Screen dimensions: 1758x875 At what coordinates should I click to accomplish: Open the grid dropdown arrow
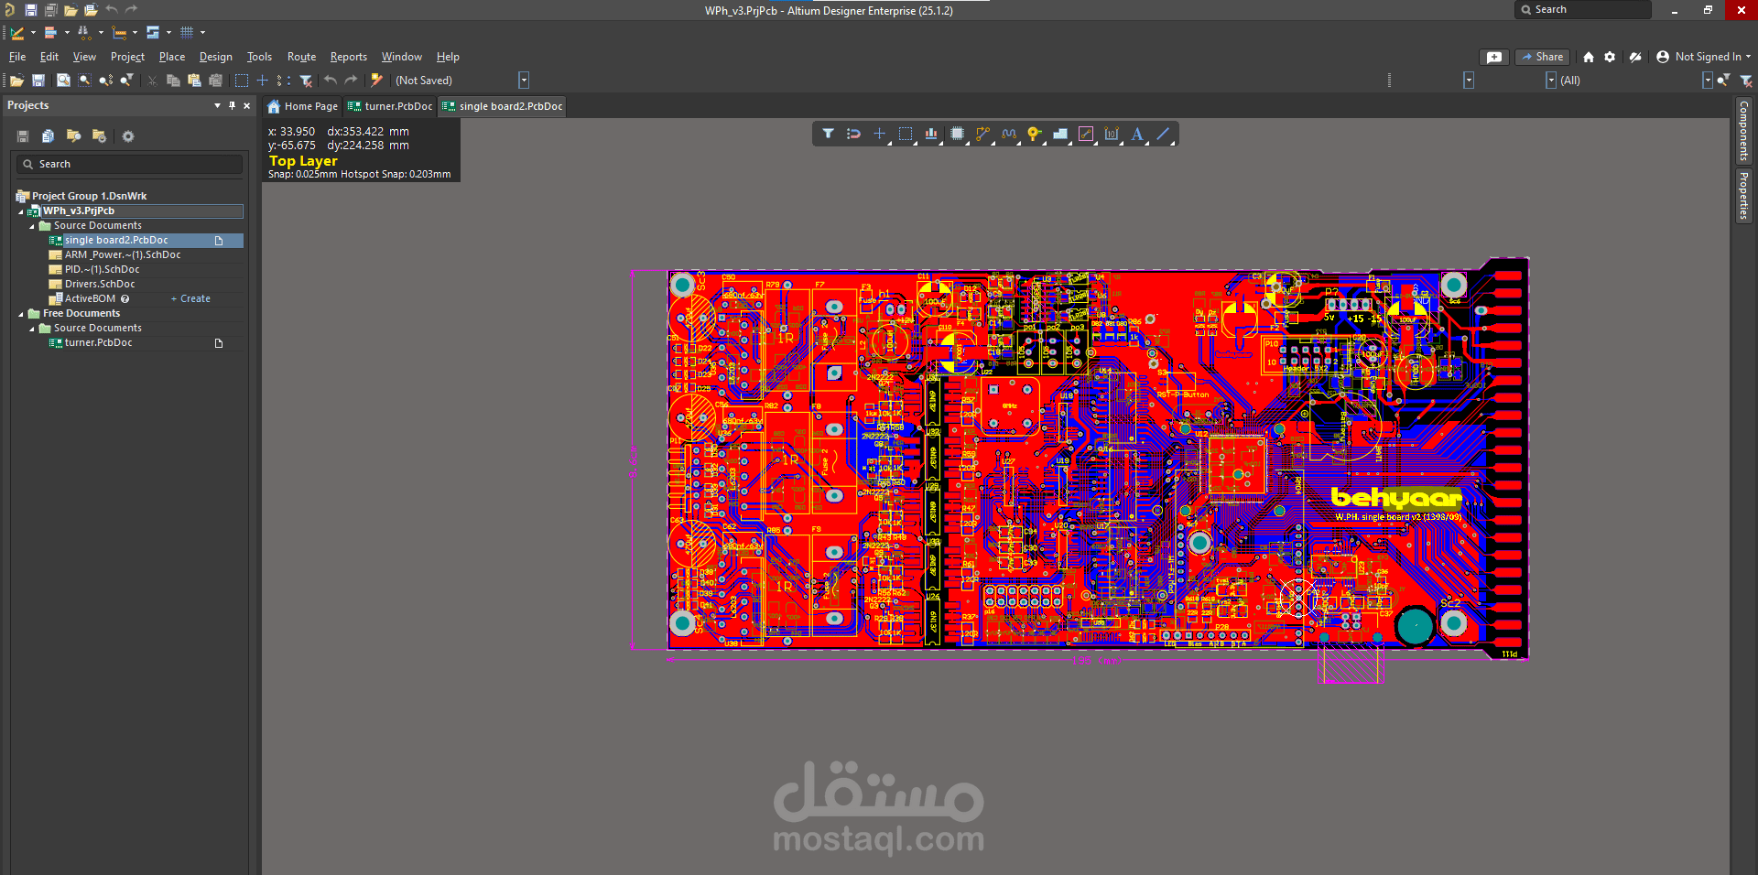point(202,32)
